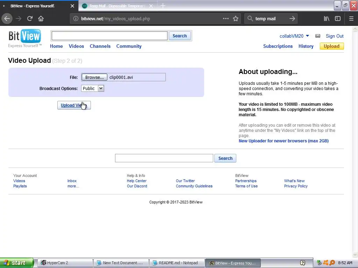Open collabVM20 account dropdown arrow
Screen dimensions: 358x268
[307, 36]
